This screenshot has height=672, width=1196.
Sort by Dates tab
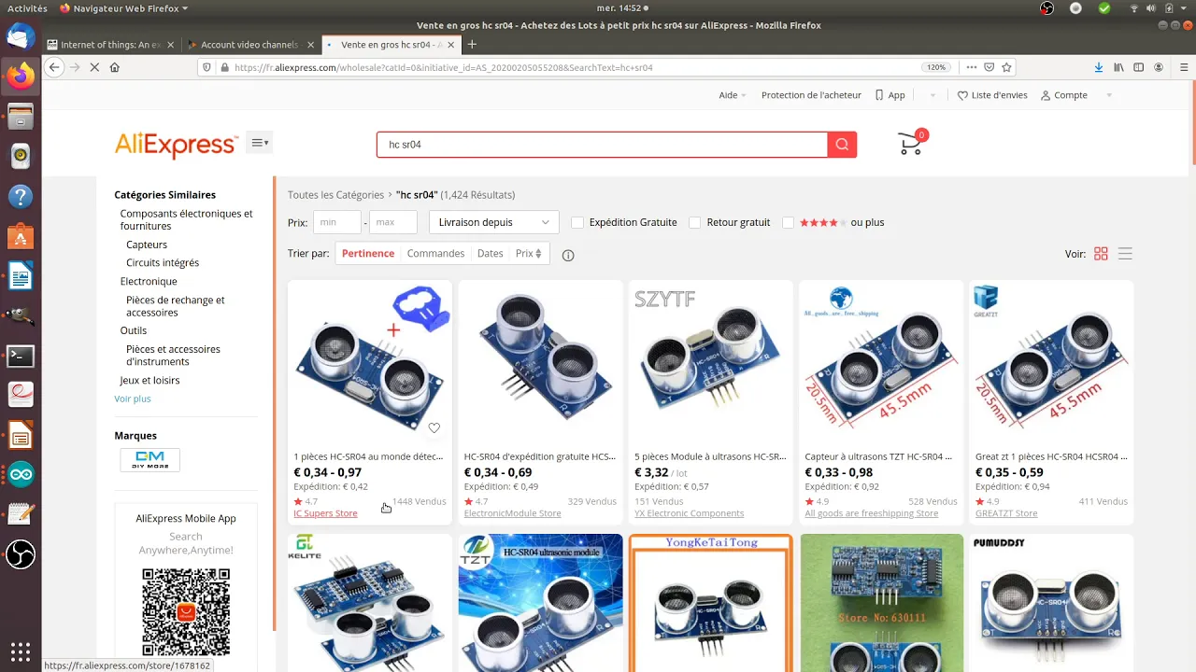[x=490, y=254]
